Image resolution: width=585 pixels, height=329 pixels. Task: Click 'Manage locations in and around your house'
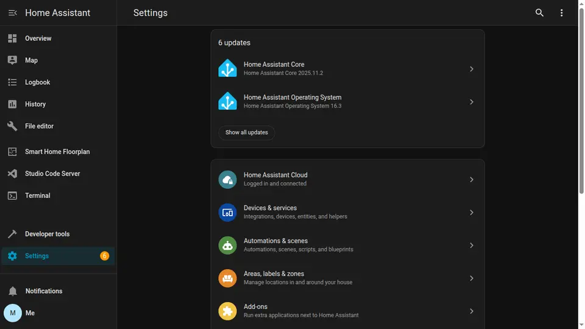[298, 282]
